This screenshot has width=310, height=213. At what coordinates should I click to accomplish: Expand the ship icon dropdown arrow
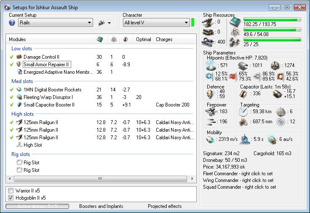(x=109, y=23)
